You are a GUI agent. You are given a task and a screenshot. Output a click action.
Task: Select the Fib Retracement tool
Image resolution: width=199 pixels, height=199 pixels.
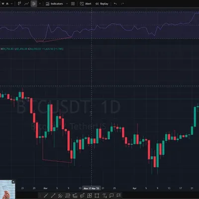point(68,196)
